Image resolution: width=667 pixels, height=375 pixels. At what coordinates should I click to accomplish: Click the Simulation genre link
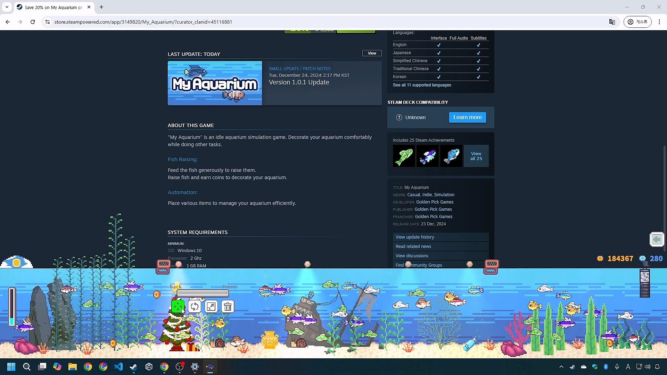[x=444, y=195]
